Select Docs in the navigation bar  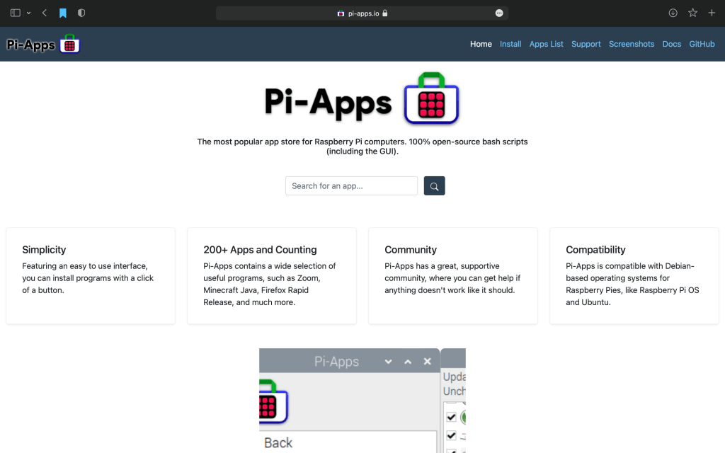pos(671,44)
